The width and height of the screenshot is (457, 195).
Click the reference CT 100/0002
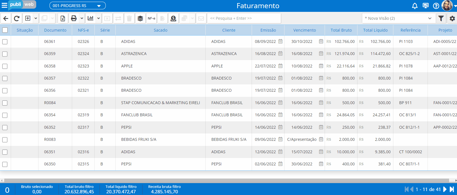point(410,152)
